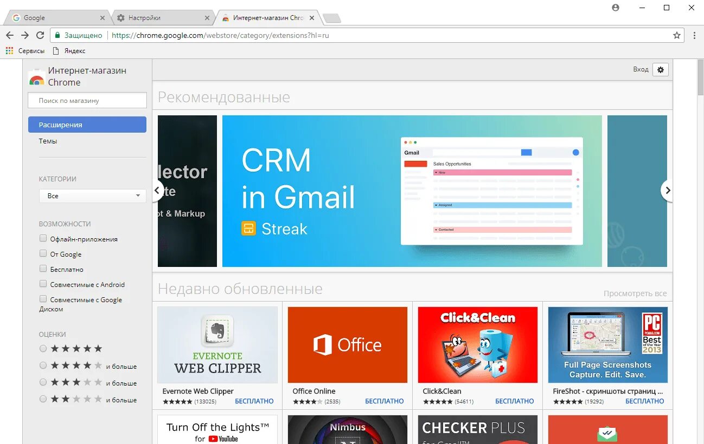Open the Сервисы apps grid shortcut
Viewport: 704px width, 444px height.
pyautogui.click(x=25, y=51)
